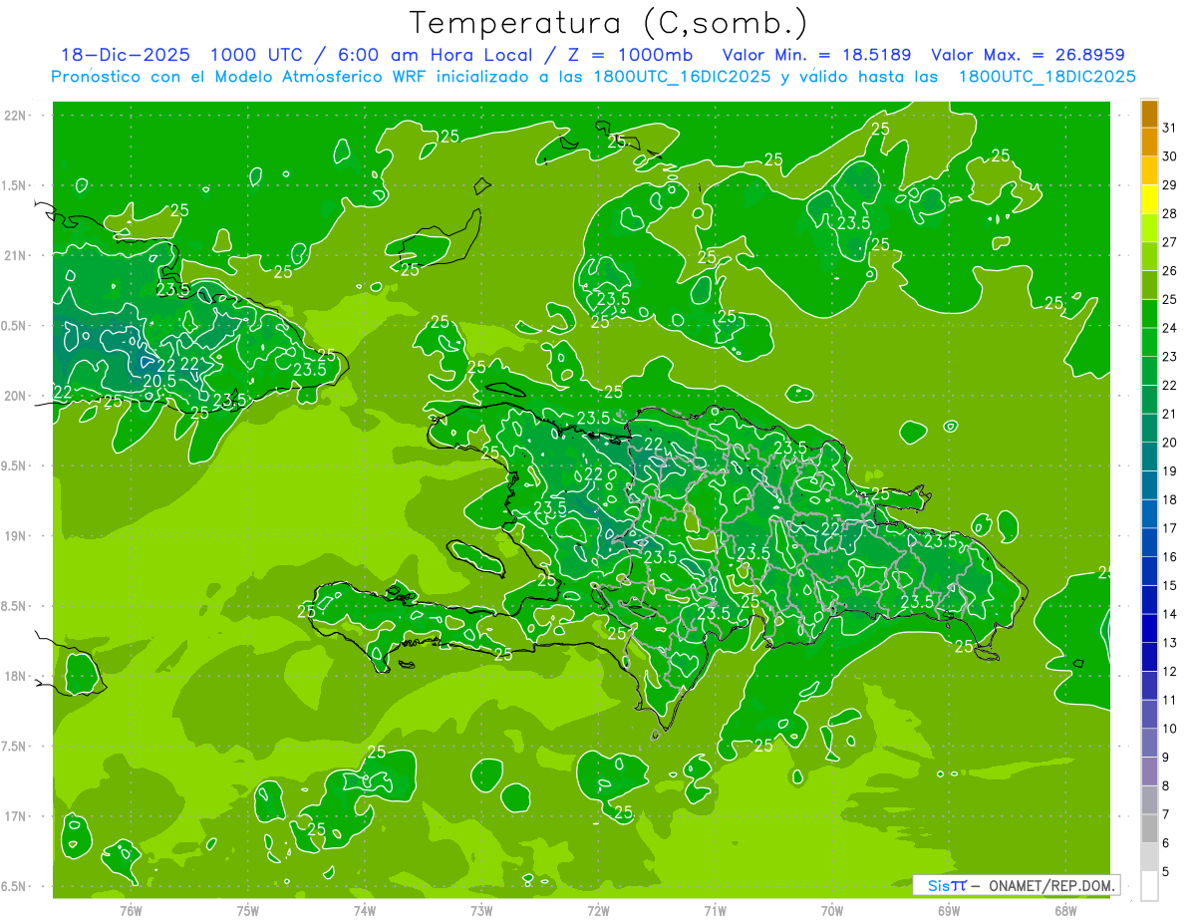The width and height of the screenshot is (1196, 924).
Task: Click the "68W" longitude axis label
Action: click(x=1065, y=910)
